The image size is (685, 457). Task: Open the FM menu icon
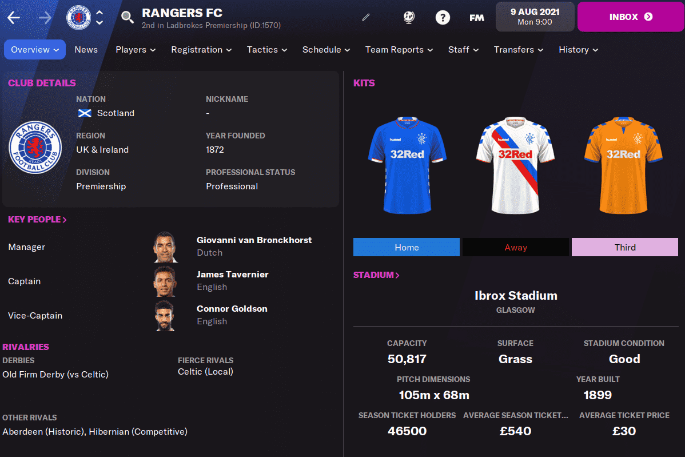(x=477, y=18)
